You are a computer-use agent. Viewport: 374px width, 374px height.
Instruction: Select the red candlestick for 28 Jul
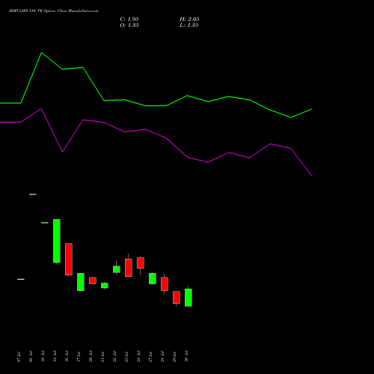pos(165,284)
